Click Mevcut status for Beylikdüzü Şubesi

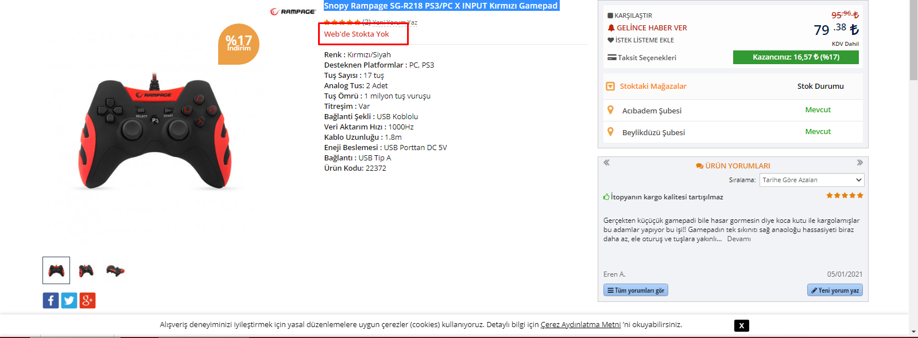tap(818, 131)
